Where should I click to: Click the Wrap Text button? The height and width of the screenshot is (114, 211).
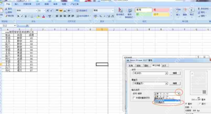[x=82, y=10]
